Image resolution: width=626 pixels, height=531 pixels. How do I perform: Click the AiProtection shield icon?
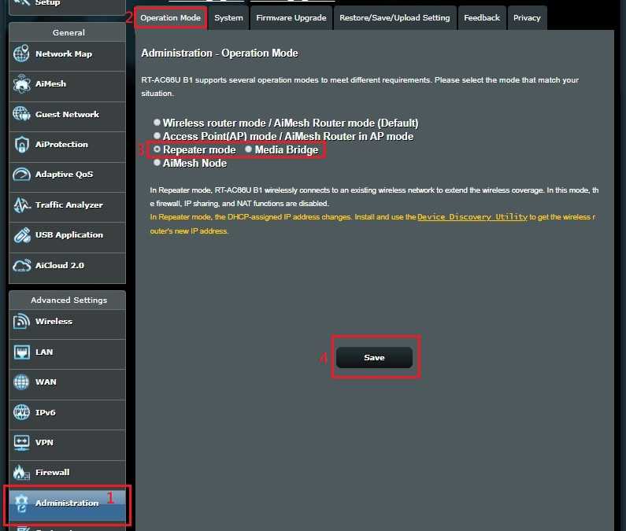tap(21, 145)
